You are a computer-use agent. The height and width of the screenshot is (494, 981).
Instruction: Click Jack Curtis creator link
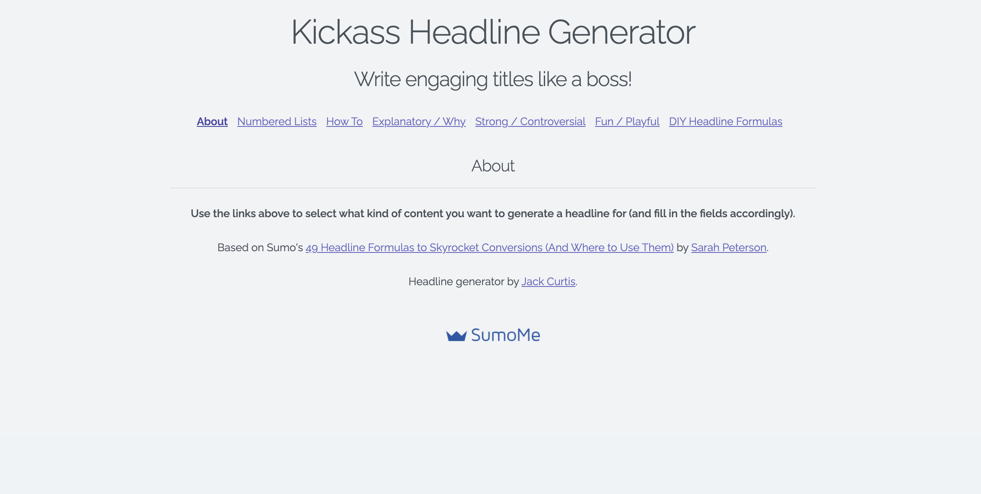click(x=548, y=281)
